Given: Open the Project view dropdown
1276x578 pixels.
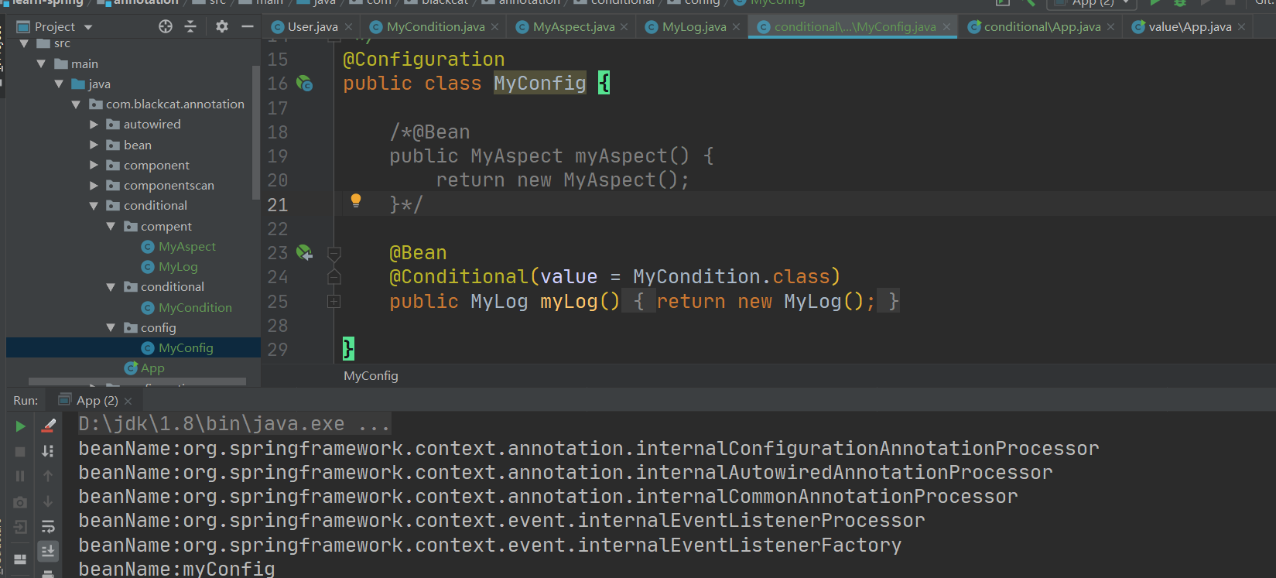Looking at the screenshot, I should pyautogui.click(x=88, y=27).
